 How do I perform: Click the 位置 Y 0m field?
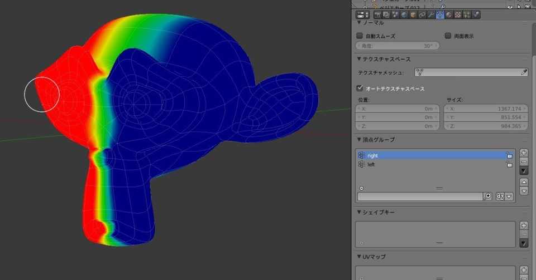tap(398, 117)
